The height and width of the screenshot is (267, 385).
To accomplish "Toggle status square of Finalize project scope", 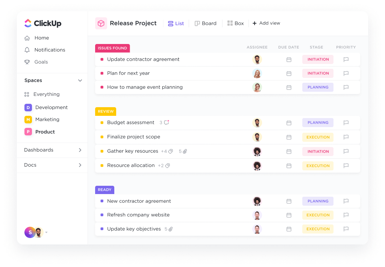I will (102, 137).
